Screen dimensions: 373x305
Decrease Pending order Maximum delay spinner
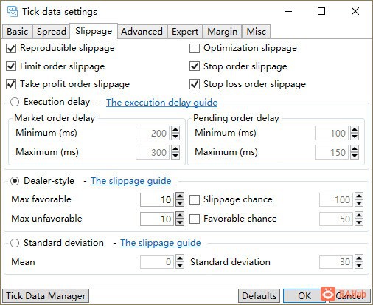(355, 155)
